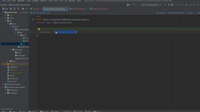Screen dimensions: 200x112
Task: Open the Window menu
Action: [x=72, y=1]
